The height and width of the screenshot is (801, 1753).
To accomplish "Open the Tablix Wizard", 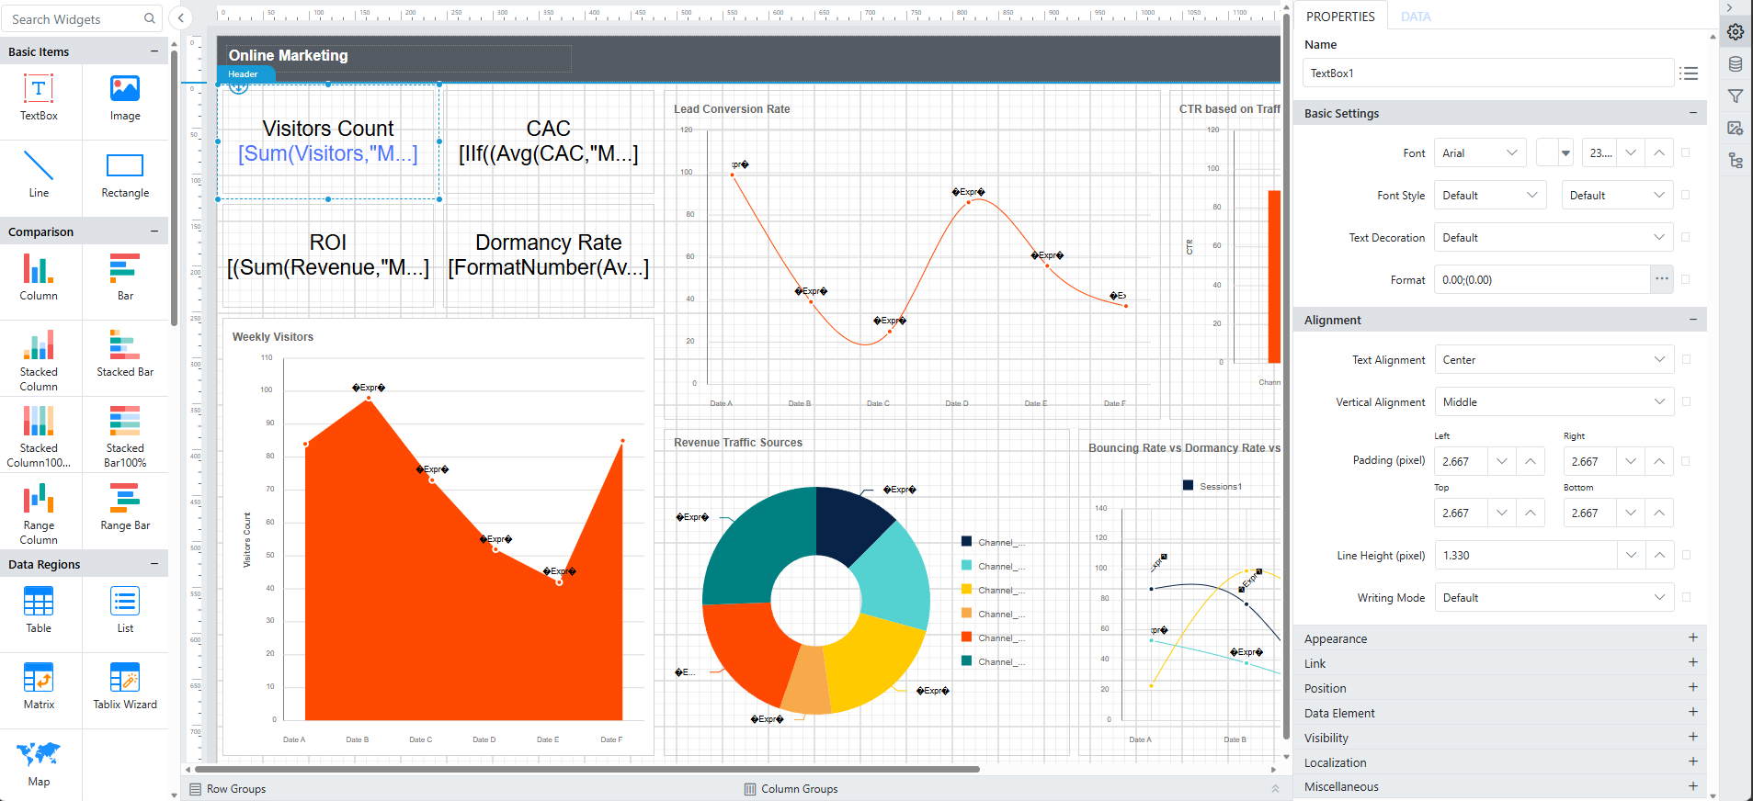I will coord(125,687).
